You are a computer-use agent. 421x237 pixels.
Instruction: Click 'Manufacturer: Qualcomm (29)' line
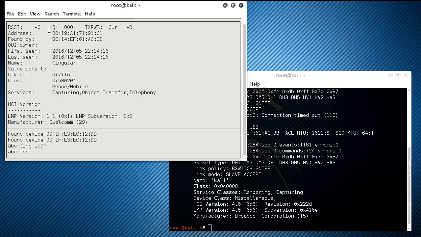(48, 122)
